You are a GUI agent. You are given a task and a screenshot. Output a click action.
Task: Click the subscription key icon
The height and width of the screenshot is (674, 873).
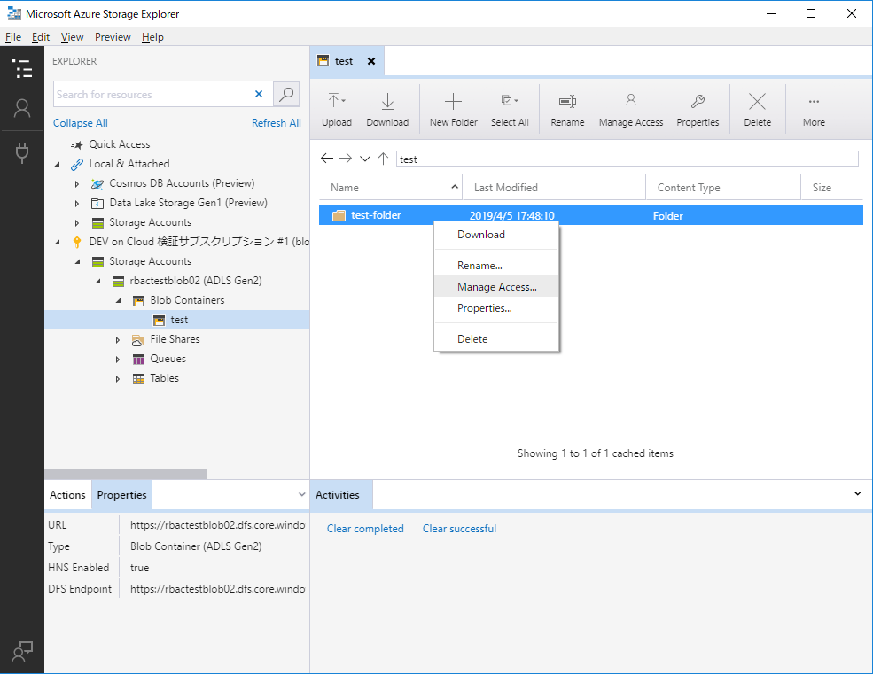77,242
